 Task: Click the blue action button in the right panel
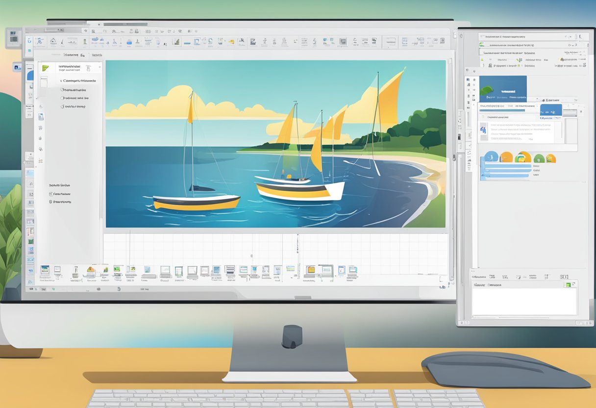[x=551, y=110]
